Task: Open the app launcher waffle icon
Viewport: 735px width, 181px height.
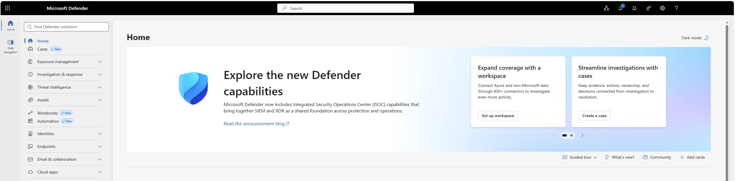Action: click(x=8, y=8)
